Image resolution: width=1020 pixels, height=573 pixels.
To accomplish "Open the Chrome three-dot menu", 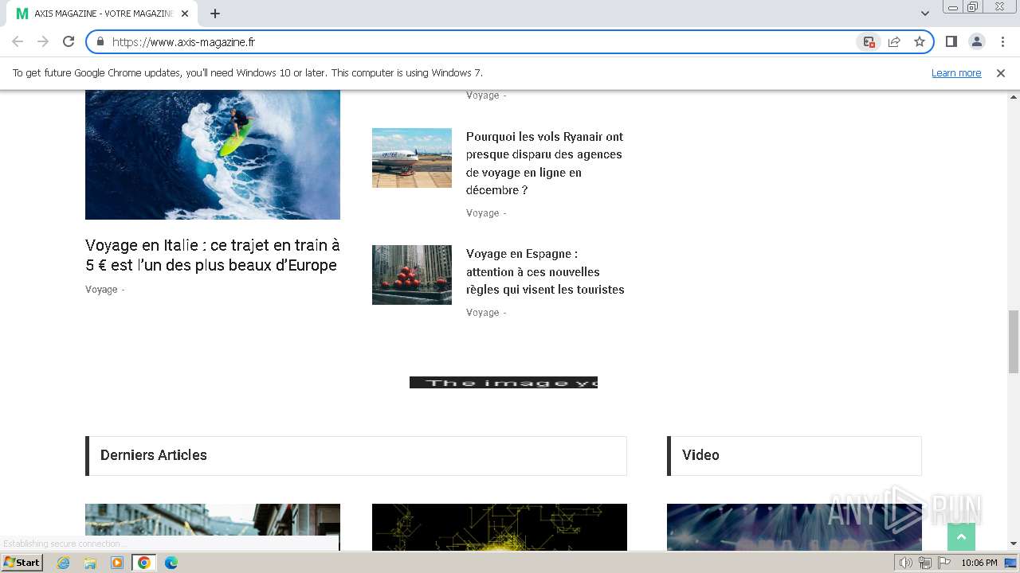I will (x=1002, y=41).
